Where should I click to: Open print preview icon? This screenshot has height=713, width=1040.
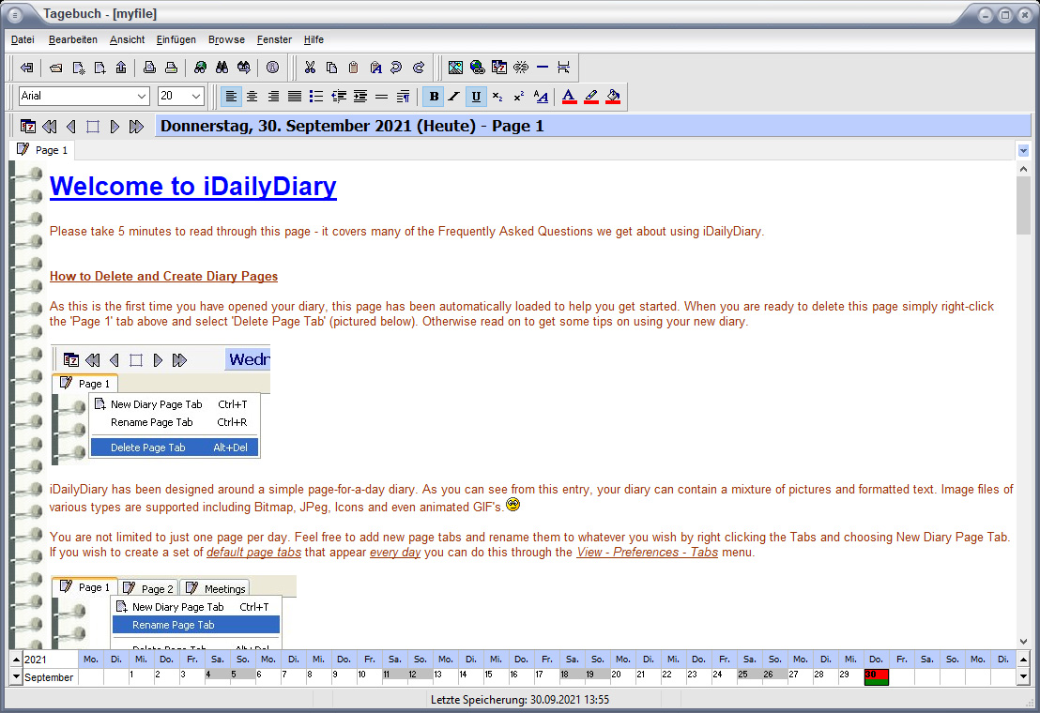pos(149,68)
